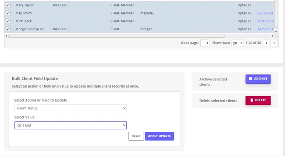Viewport: 285px width, 156px height.
Task: Click the Reset button
Action: point(136,136)
